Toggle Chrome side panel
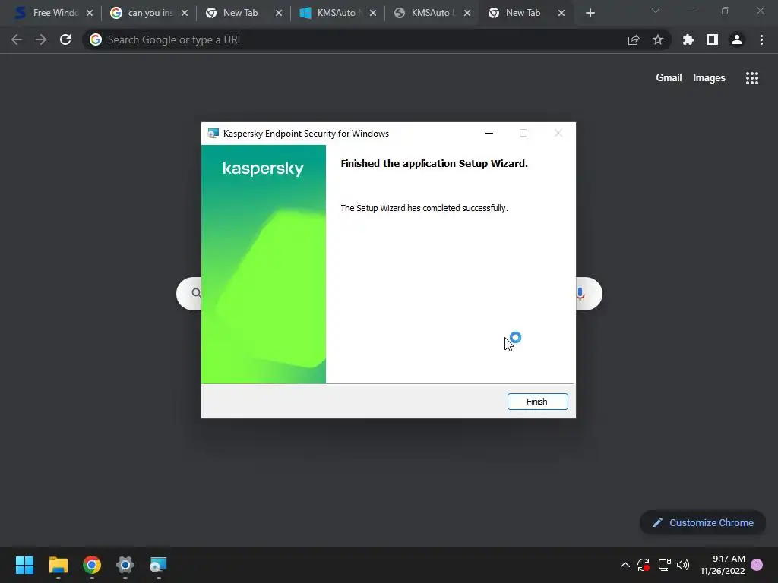This screenshot has height=583, width=778. coord(713,39)
